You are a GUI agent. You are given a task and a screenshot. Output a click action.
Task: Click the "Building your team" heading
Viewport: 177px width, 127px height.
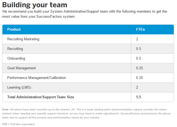pos(35,5)
